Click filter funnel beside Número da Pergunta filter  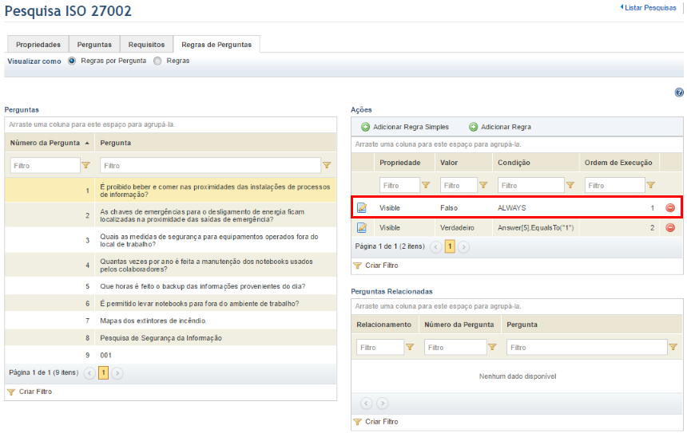86,165
